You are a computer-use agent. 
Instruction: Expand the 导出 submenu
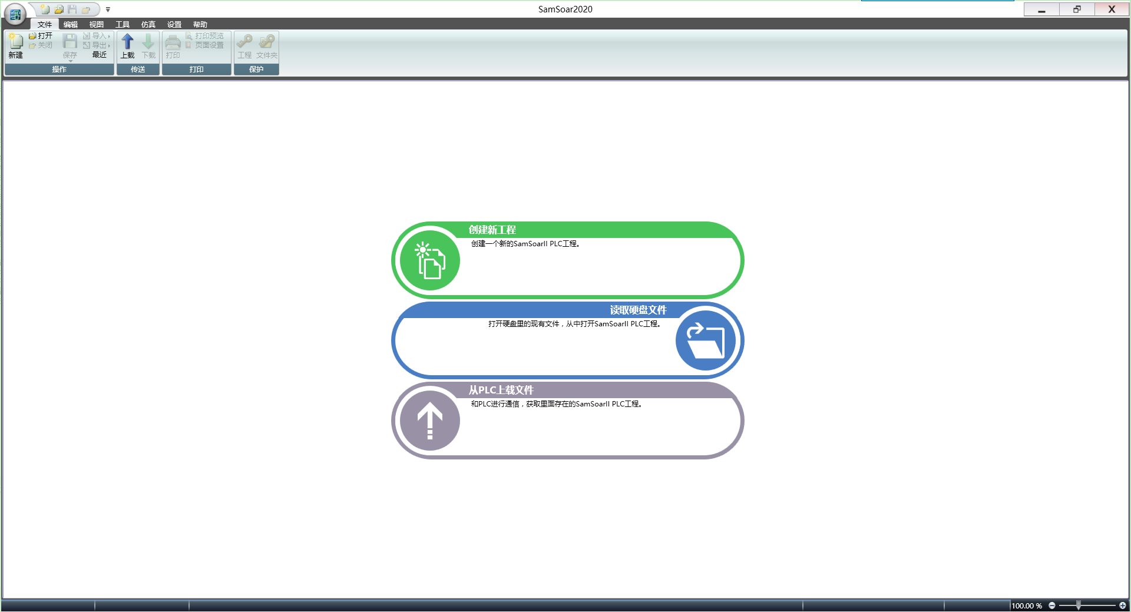[97, 45]
